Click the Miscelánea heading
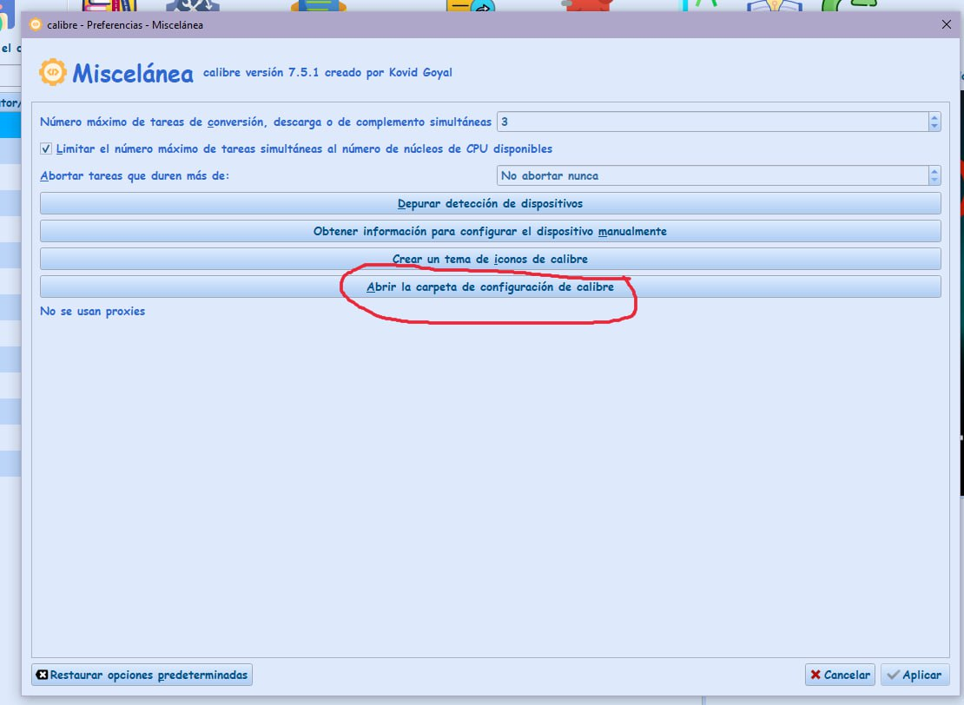 [x=133, y=74]
